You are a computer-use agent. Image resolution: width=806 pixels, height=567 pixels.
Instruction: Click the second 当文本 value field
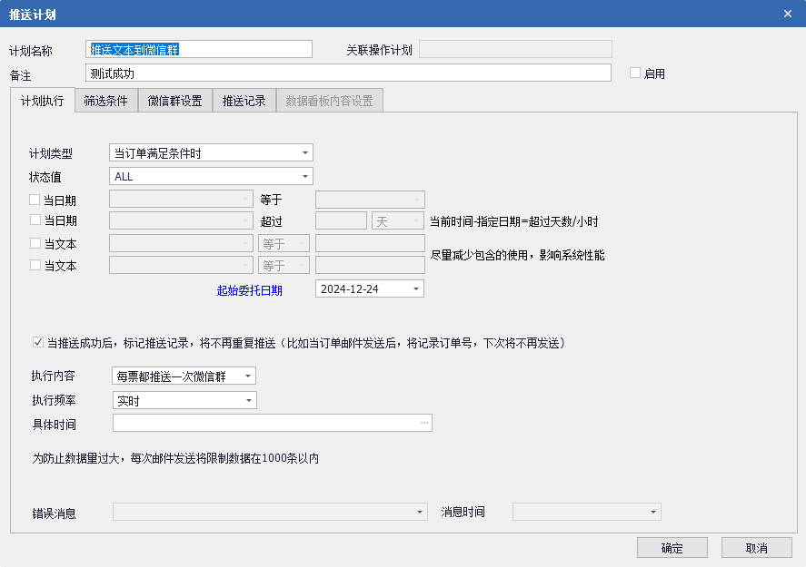(x=370, y=265)
